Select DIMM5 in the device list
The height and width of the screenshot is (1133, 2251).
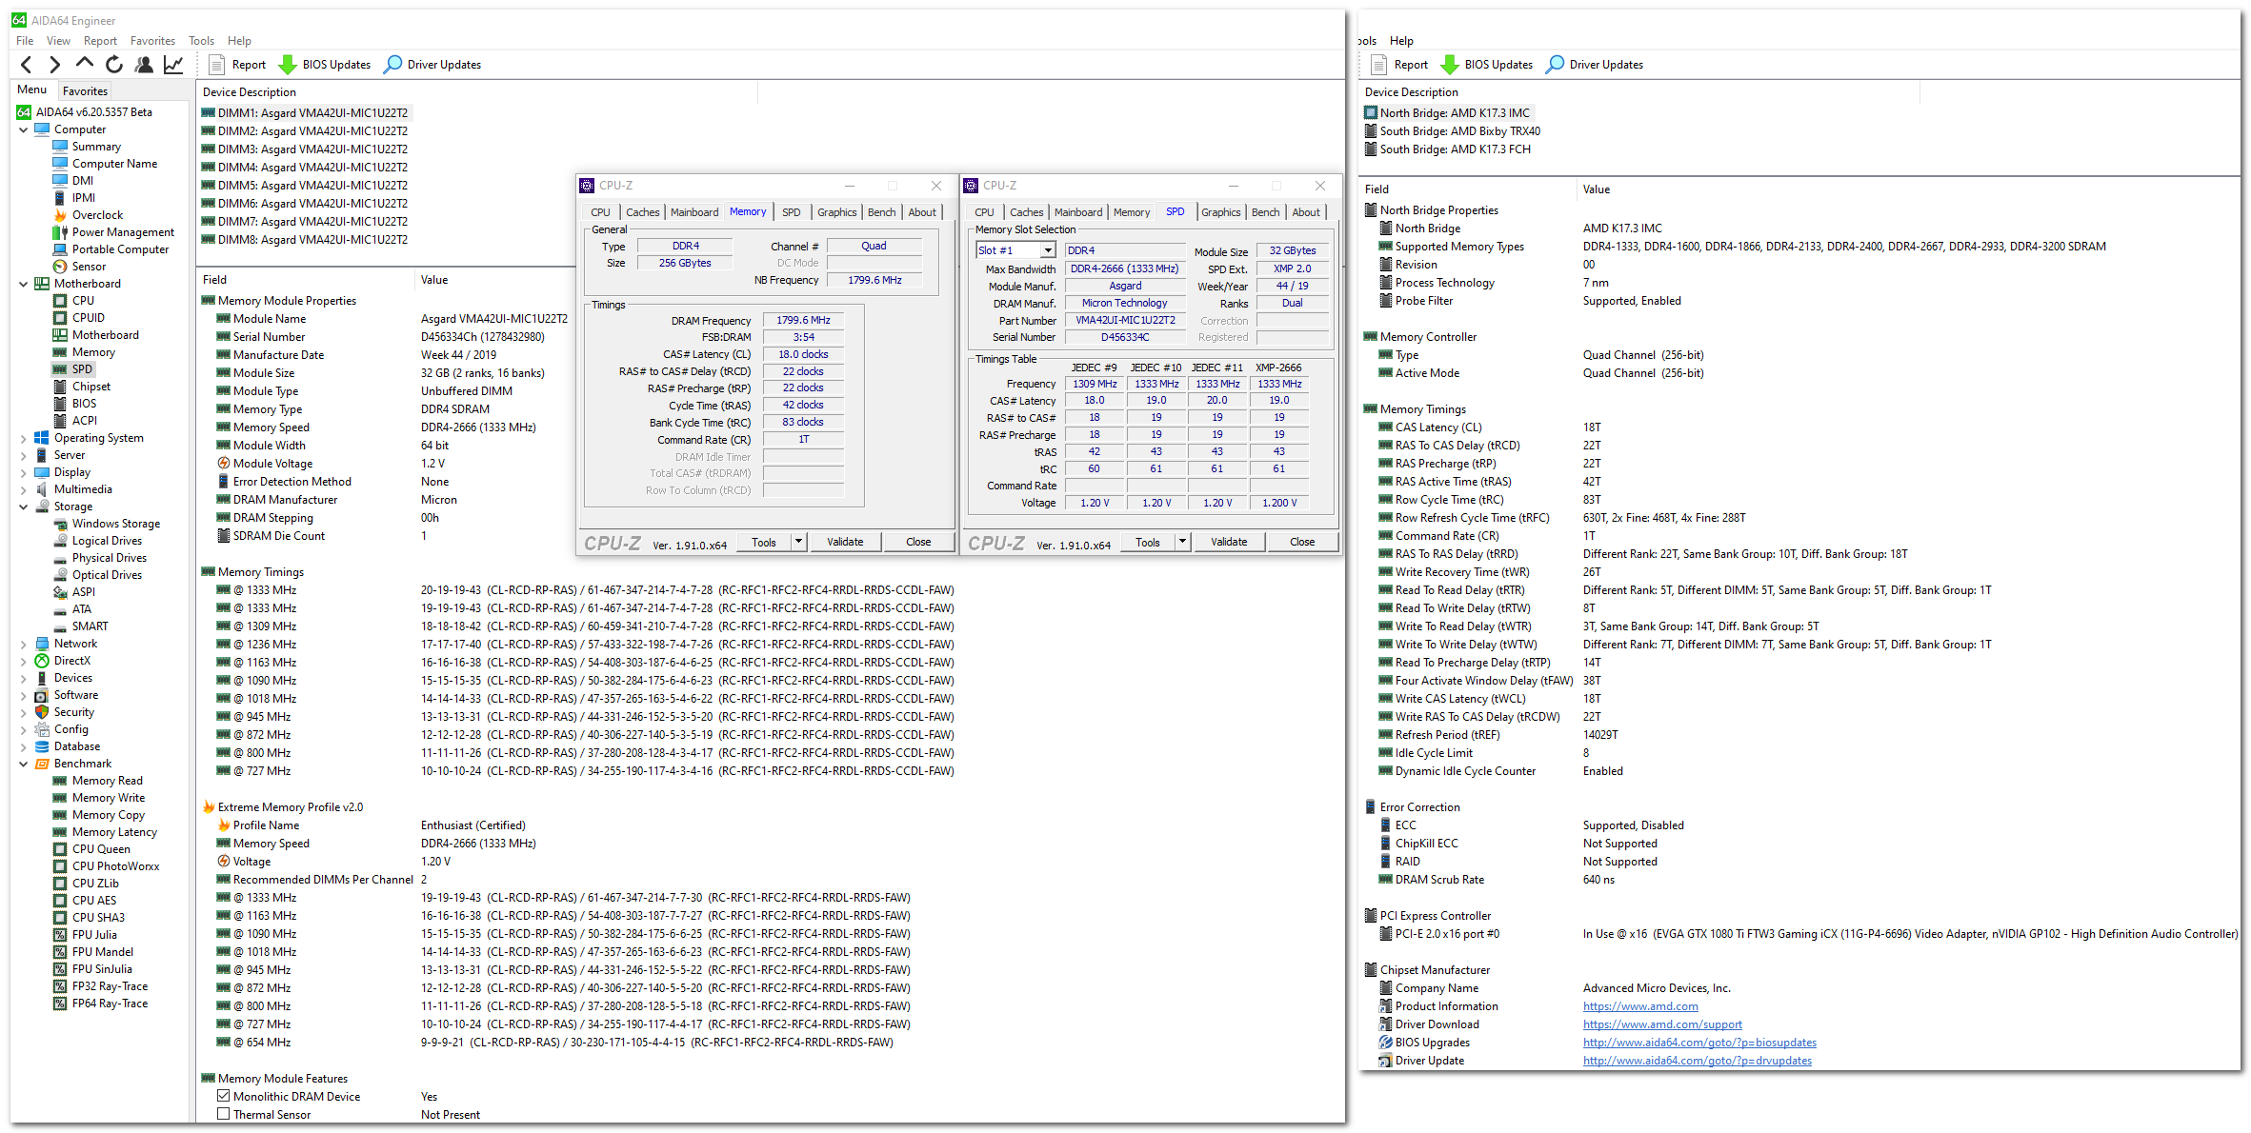point(305,186)
